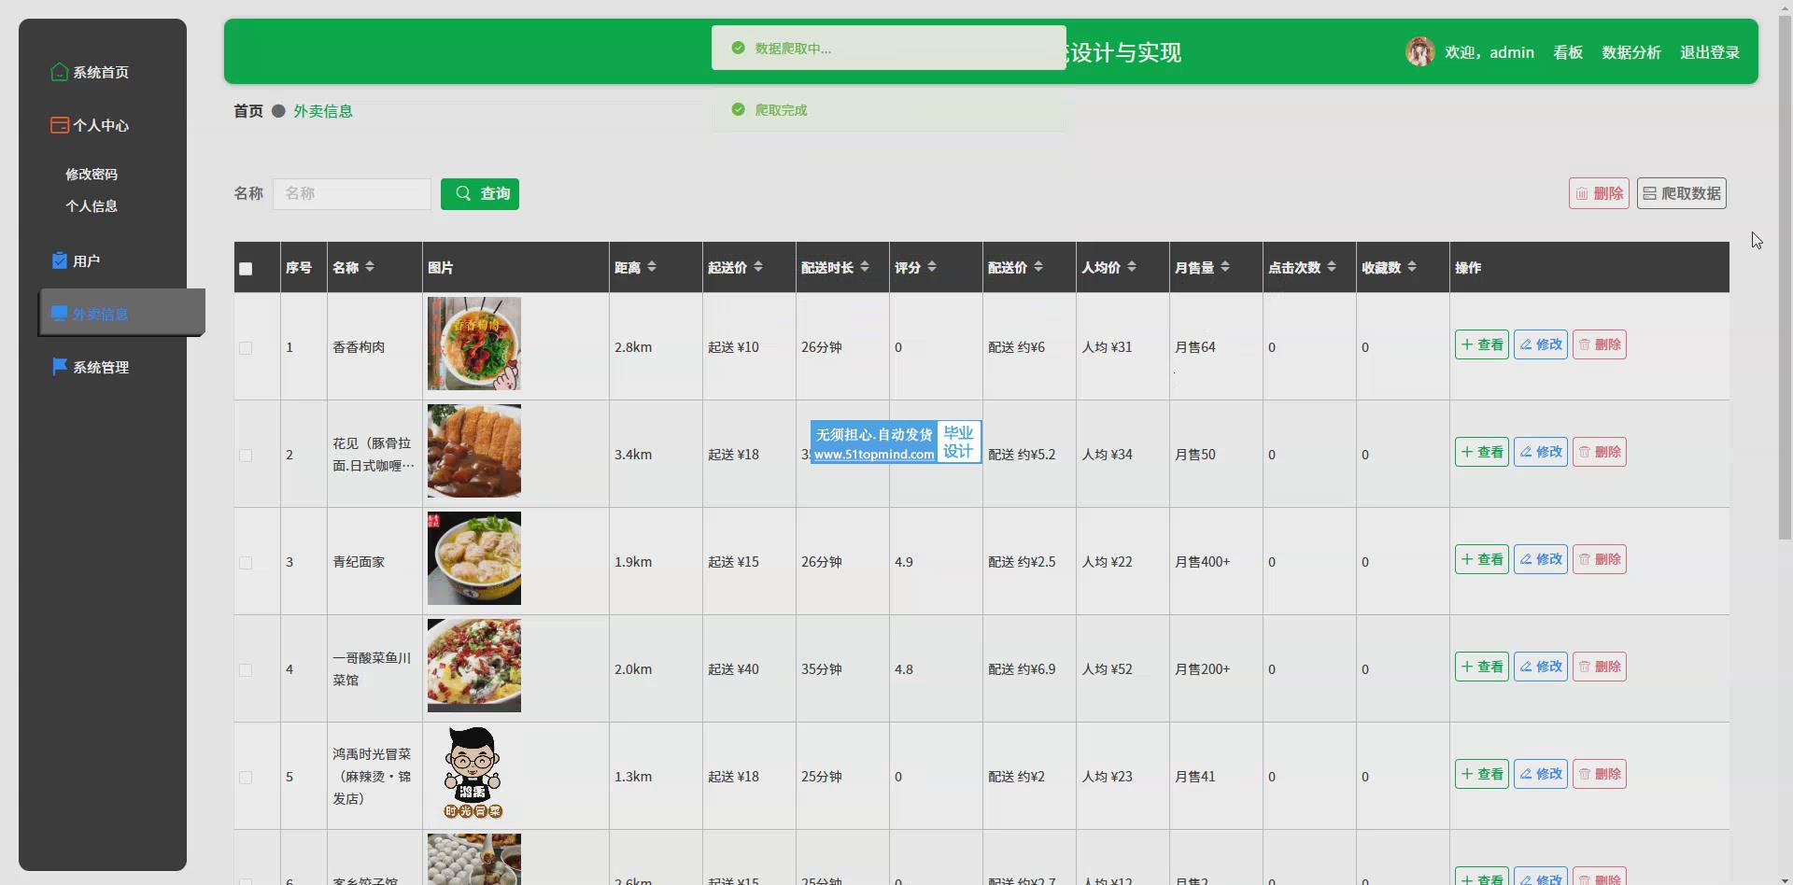Click the 个人中心 card icon in sidebar
This screenshot has height=885, width=1793.
(x=59, y=125)
